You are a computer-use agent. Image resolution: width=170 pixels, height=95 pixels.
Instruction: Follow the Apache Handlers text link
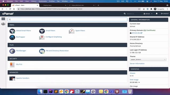23,78
